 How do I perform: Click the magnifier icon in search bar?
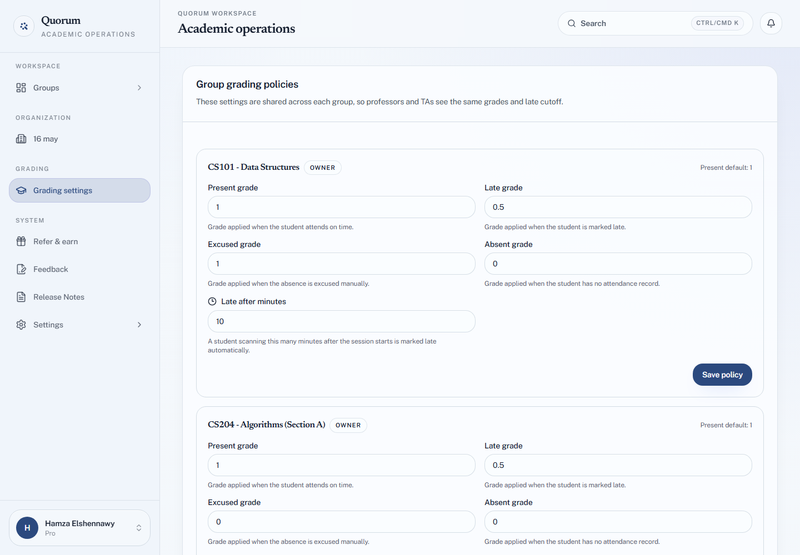coord(572,23)
